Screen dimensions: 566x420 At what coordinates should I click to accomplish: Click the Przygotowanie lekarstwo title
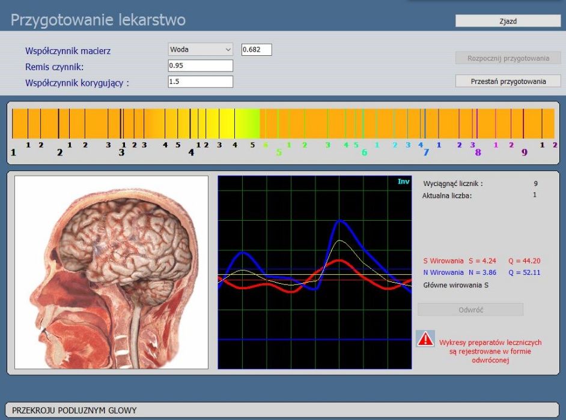98,20
